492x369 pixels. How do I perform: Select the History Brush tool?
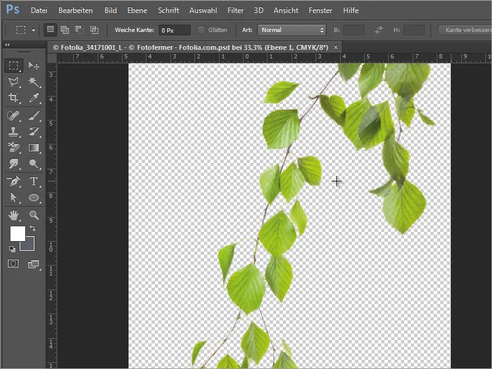(34, 132)
